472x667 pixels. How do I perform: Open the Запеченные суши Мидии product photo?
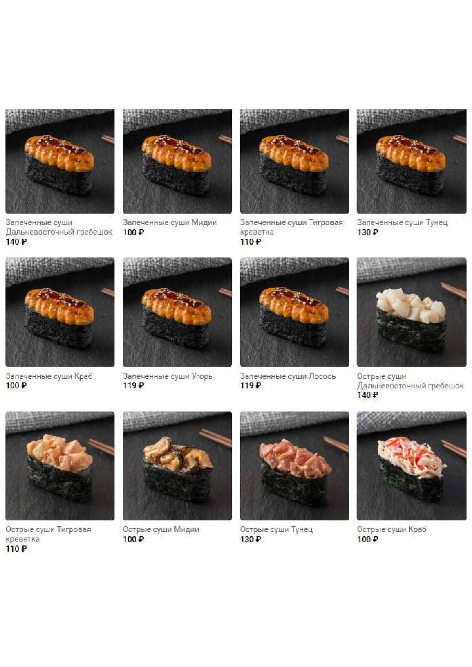point(177,161)
